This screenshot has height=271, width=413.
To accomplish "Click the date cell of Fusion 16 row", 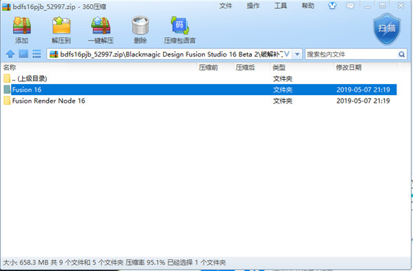I will pos(363,90).
